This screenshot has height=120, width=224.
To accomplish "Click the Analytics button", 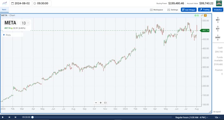I will tap(218, 10).
